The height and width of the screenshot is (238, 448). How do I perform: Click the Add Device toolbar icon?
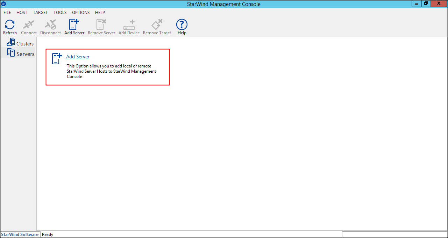(129, 25)
